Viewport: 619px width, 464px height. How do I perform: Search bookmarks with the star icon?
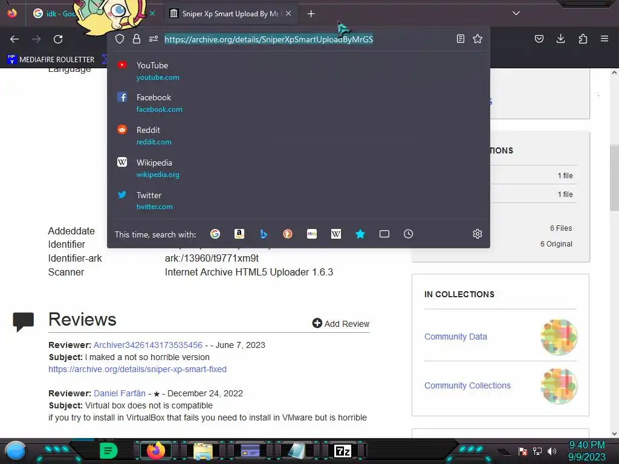(x=360, y=234)
